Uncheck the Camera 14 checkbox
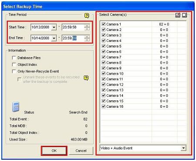 (x=103, y=96)
